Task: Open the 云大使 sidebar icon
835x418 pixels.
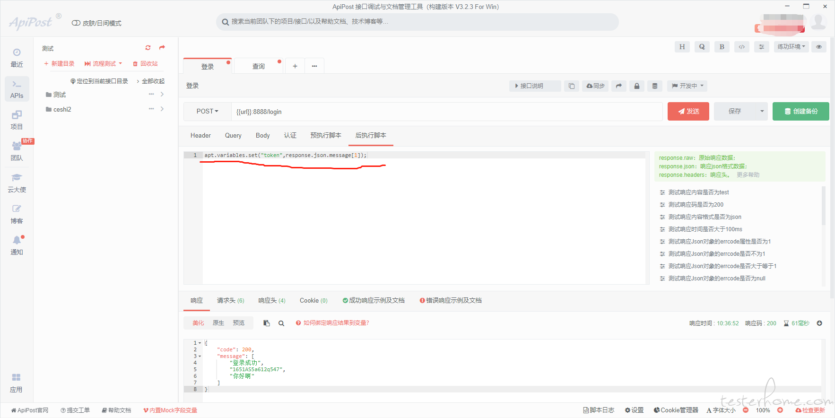Action: pos(17,183)
